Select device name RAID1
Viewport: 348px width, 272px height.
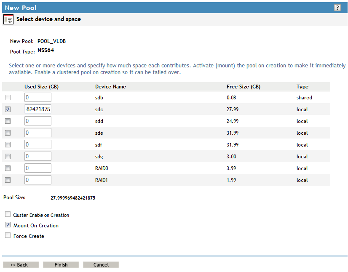click(x=102, y=180)
